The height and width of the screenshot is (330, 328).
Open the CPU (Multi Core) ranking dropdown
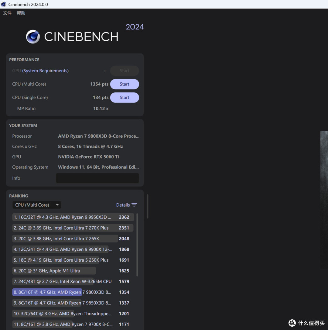(37, 205)
